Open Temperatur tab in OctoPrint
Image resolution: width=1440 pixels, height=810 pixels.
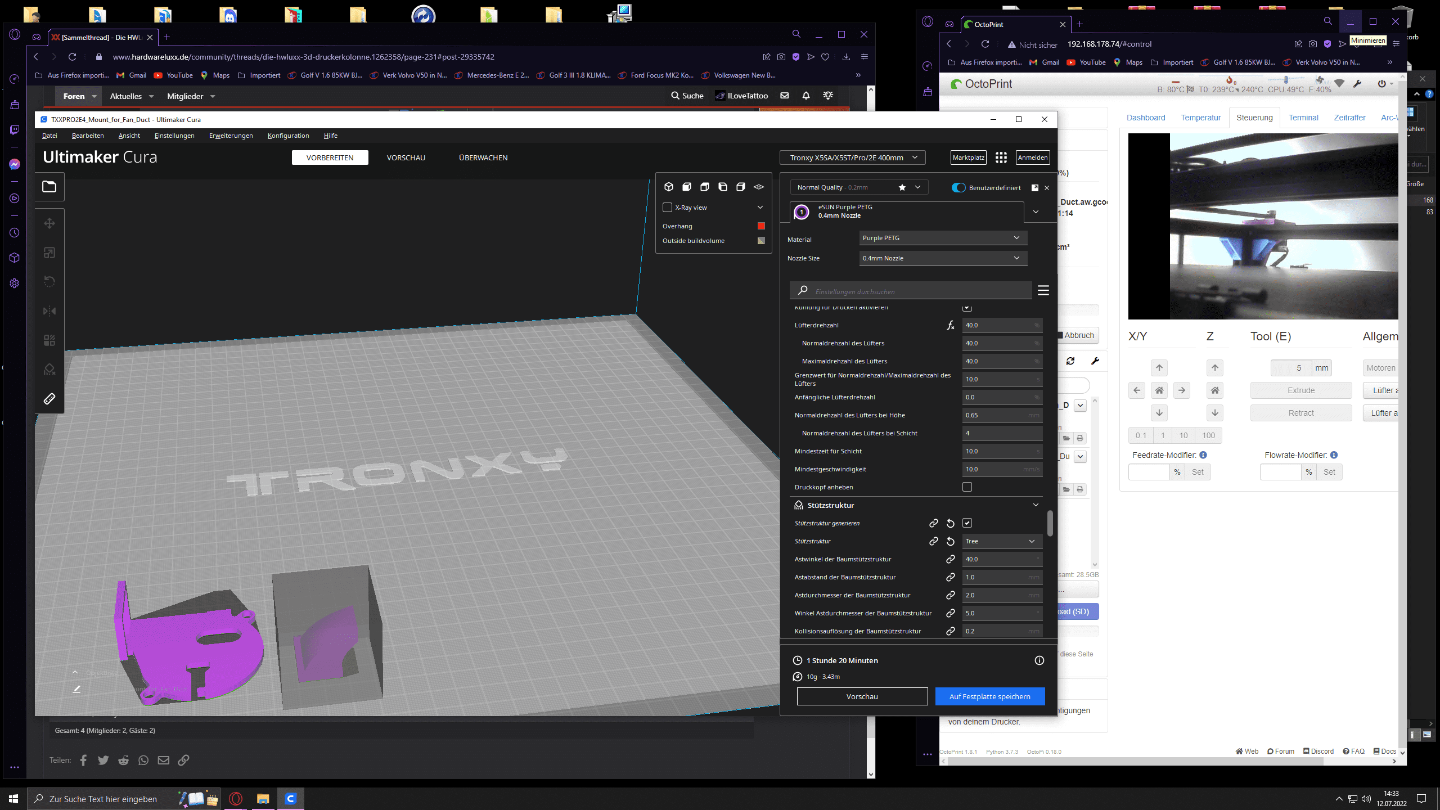[x=1201, y=118]
